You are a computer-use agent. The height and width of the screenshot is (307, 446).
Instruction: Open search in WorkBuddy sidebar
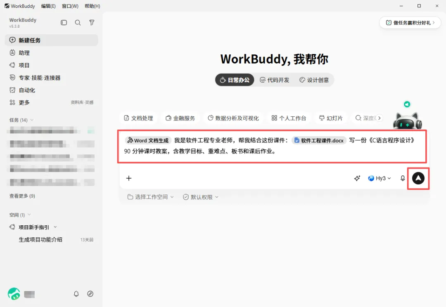pos(78,22)
